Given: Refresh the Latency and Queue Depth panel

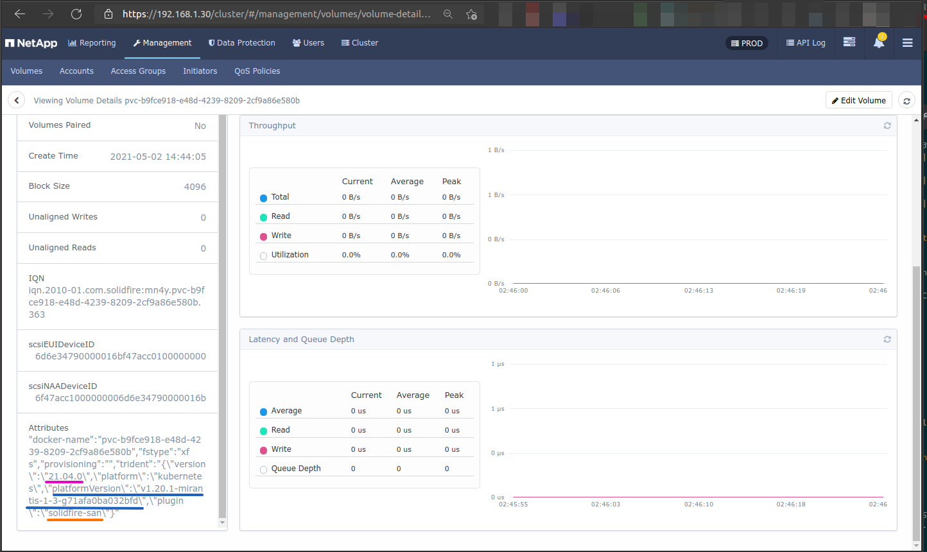Looking at the screenshot, I should 887,340.
